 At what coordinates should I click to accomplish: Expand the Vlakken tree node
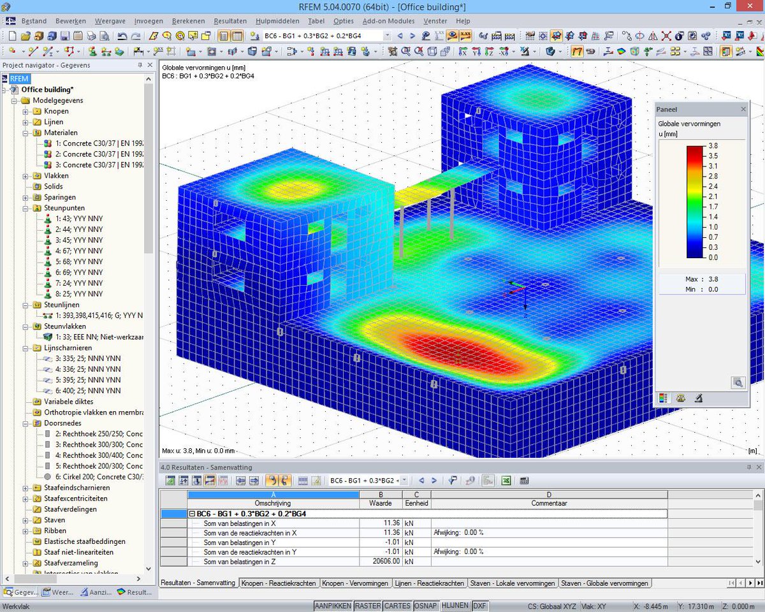coord(25,175)
